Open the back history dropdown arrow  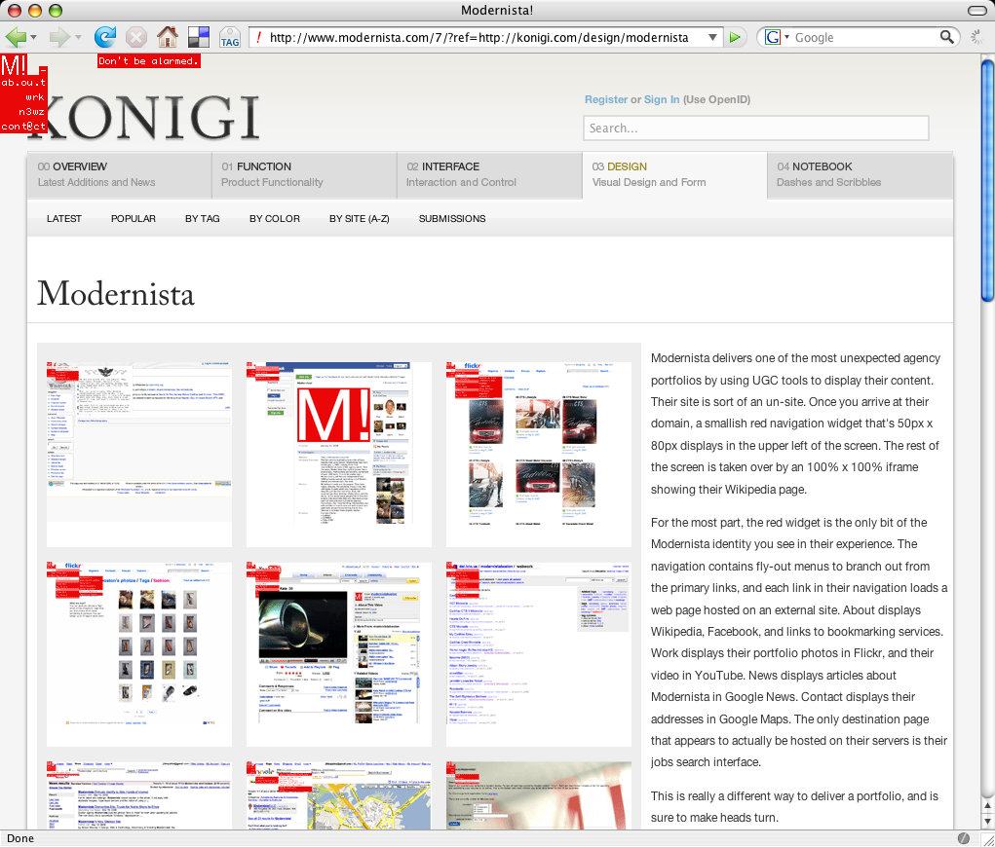coord(34,37)
